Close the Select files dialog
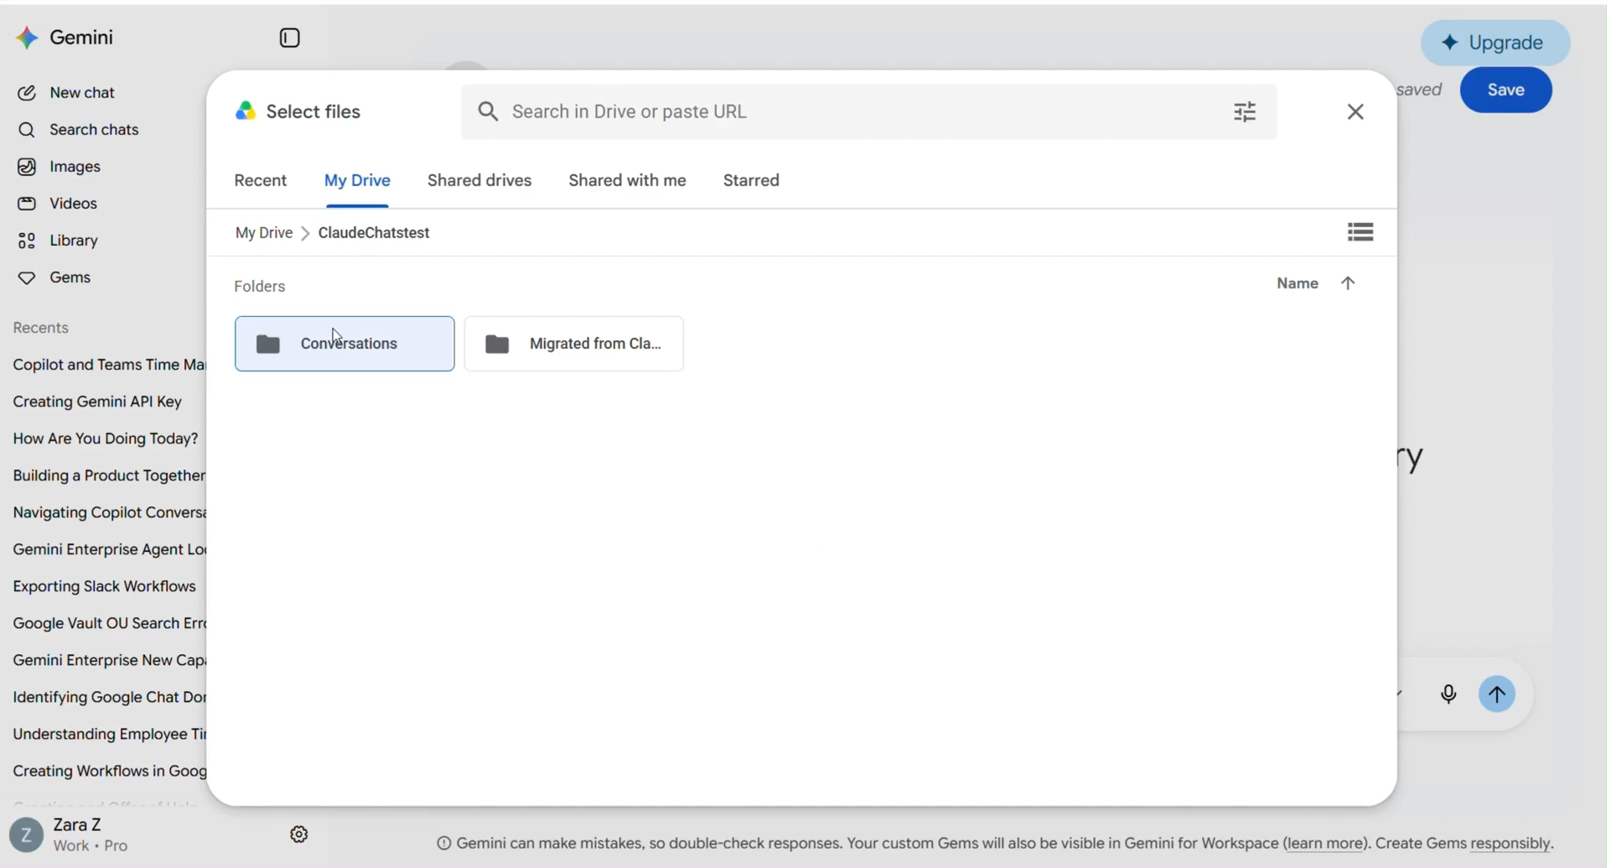Viewport: 1607px width, 868px height. 1355,112
